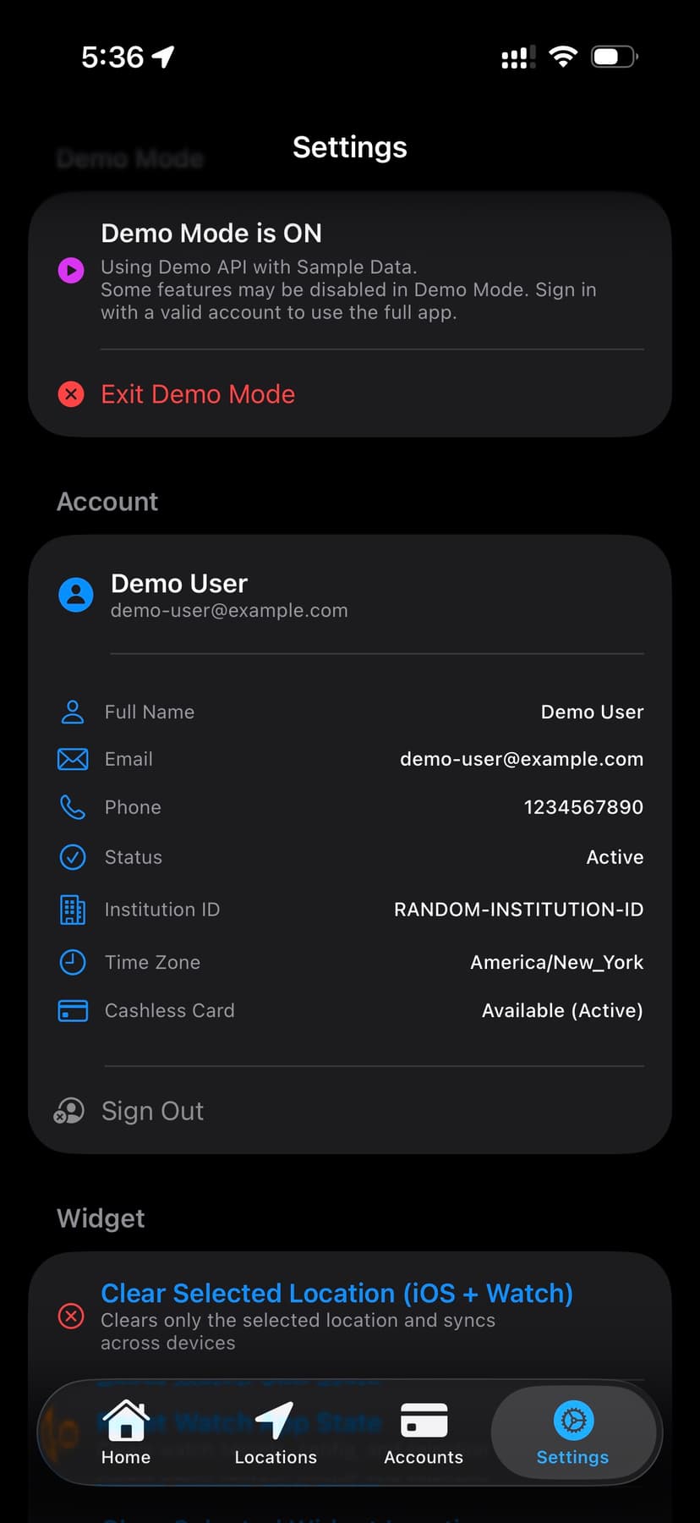700x1523 pixels.
Task: Tap the phone number 1234567890
Action: [583, 807]
